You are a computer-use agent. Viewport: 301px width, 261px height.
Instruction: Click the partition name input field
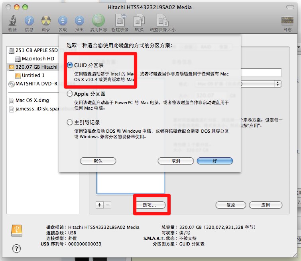point(261,73)
